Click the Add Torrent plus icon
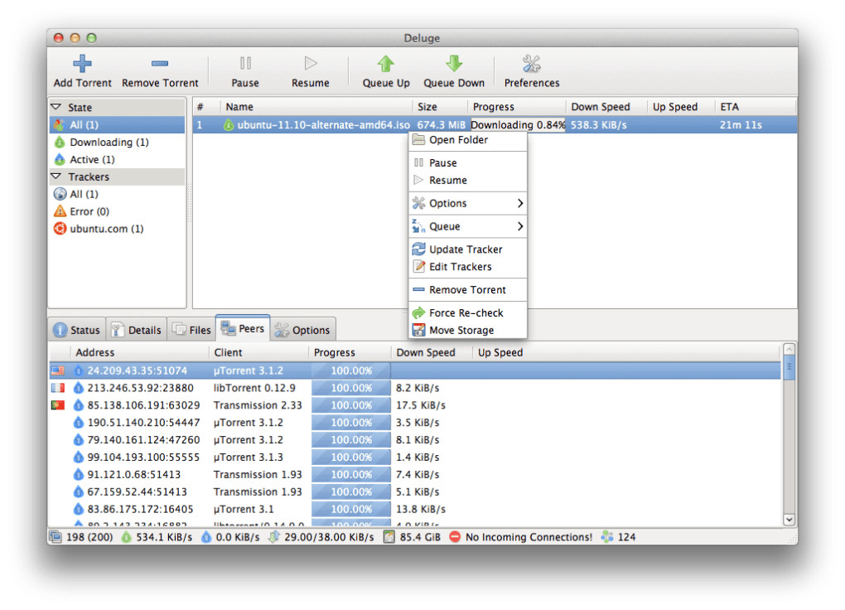The height and width of the screenshot is (610, 845). point(82,63)
